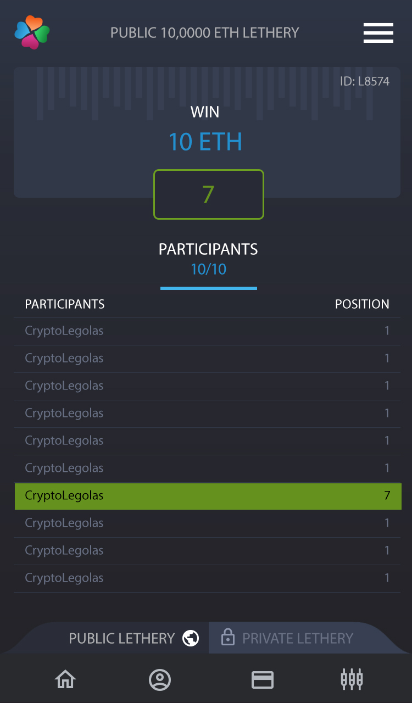The image size is (412, 703).
Task: Click the 10 ETH prize amount
Action: tap(205, 142)
